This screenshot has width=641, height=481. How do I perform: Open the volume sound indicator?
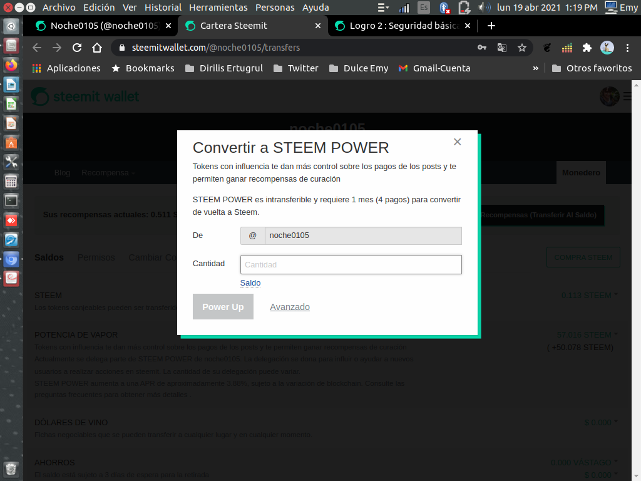click(x=484, y=8)
